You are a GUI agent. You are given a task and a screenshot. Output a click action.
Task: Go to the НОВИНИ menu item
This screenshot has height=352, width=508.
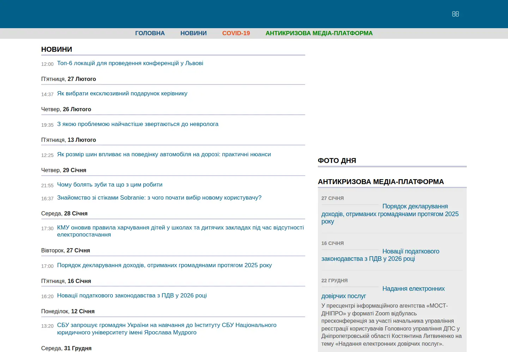click(194, 33)
